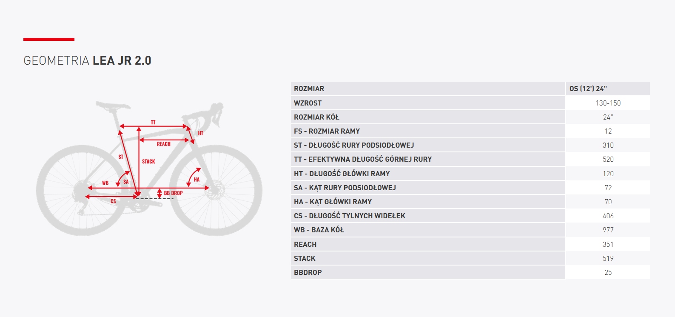Screen dimensions: 675x317
Task: Click the STACK label on the diagram
Action: pos(148,162)
